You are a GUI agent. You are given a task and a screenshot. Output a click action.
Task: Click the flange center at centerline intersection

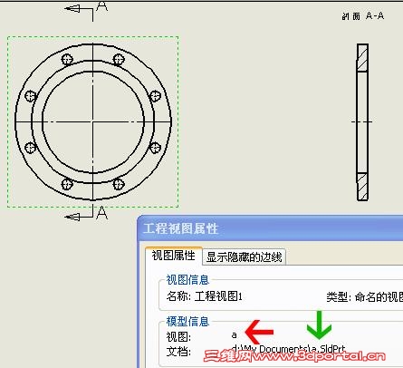92,122
